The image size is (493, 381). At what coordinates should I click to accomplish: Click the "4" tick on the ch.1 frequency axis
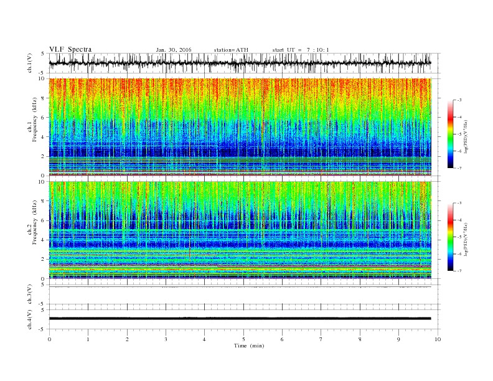(44, 137)
